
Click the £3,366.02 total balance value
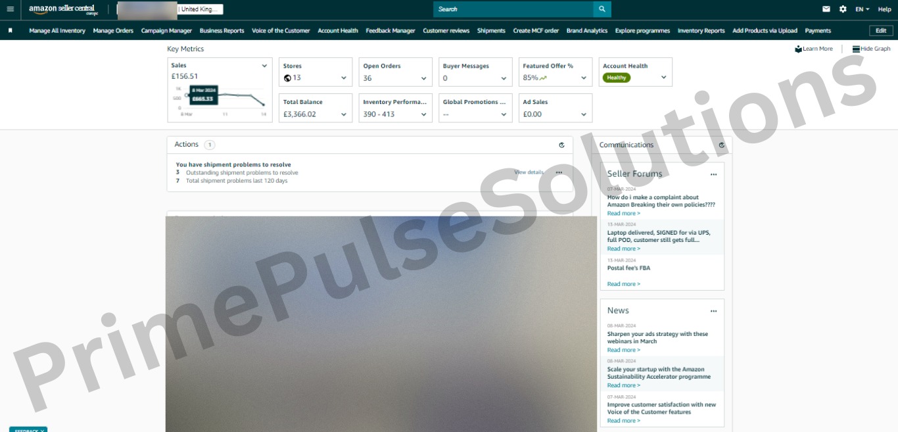300,114
